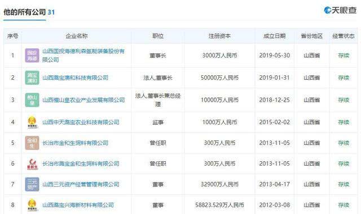Screen dimensions: 361x214
Task: Click 曾任职 cell in row 5
Action: (x=158, y=143)
